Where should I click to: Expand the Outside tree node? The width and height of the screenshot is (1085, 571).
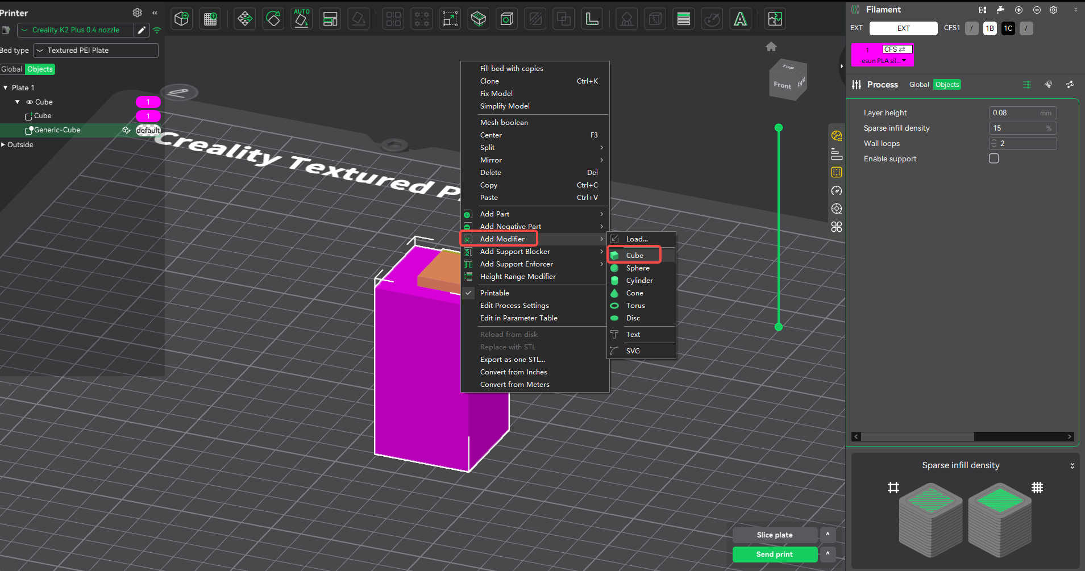[3, 145]
